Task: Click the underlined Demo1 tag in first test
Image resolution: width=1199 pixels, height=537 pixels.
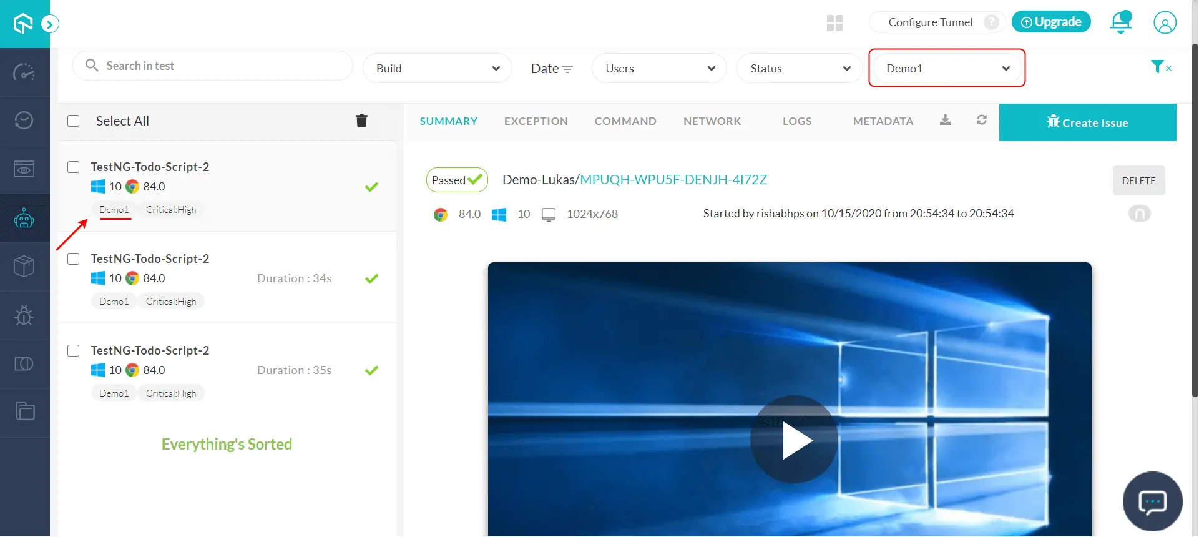Action: [114, 210]
